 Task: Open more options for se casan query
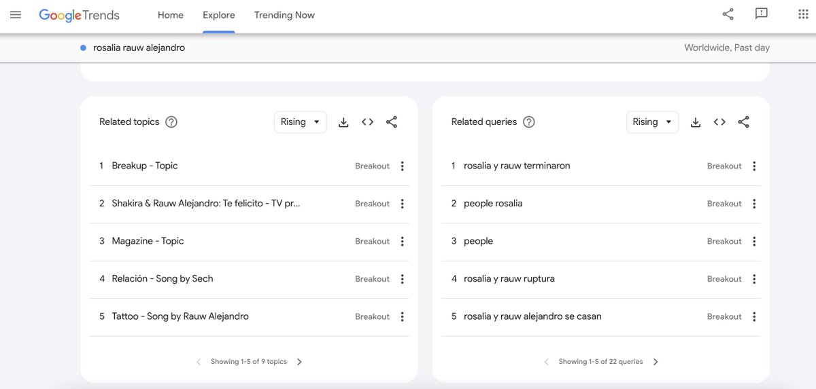coord(754,316)
